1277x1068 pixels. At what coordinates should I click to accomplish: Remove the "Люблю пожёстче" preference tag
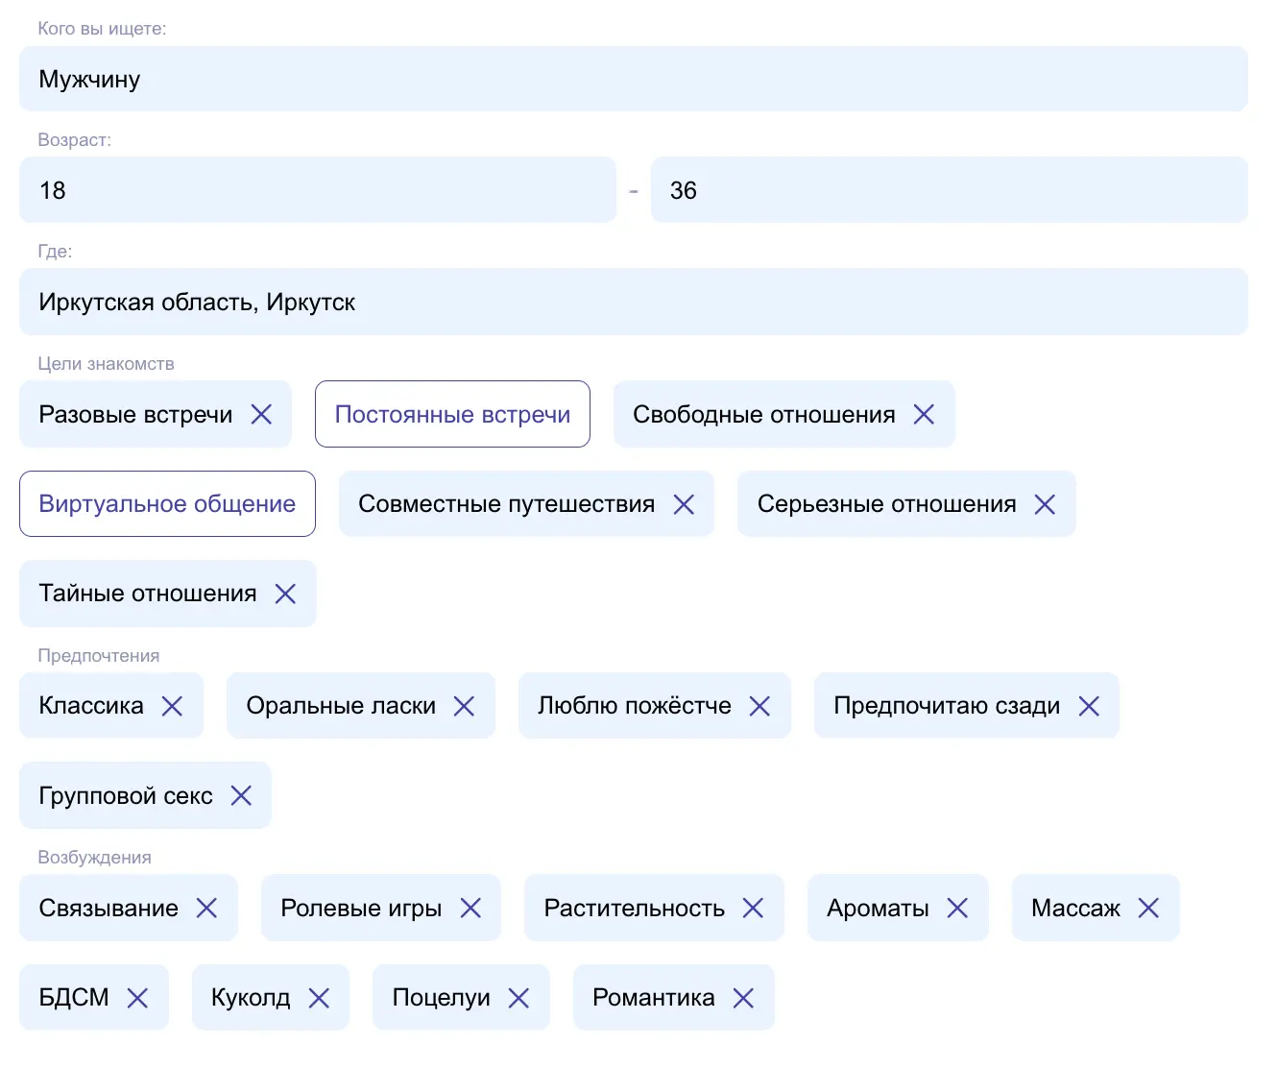tap(759, 706)
